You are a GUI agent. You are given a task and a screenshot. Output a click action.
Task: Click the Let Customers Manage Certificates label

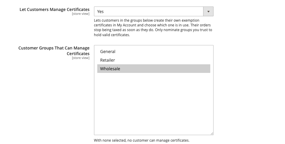55,9
